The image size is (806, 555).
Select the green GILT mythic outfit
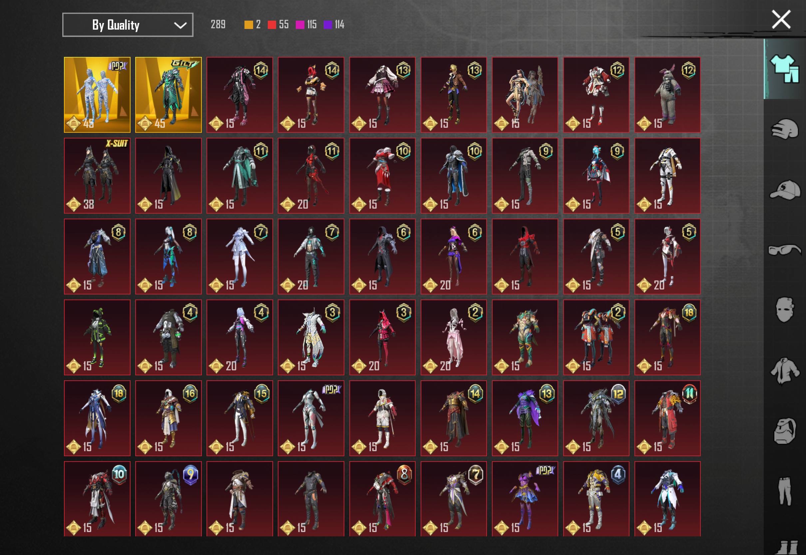[169, 95]
